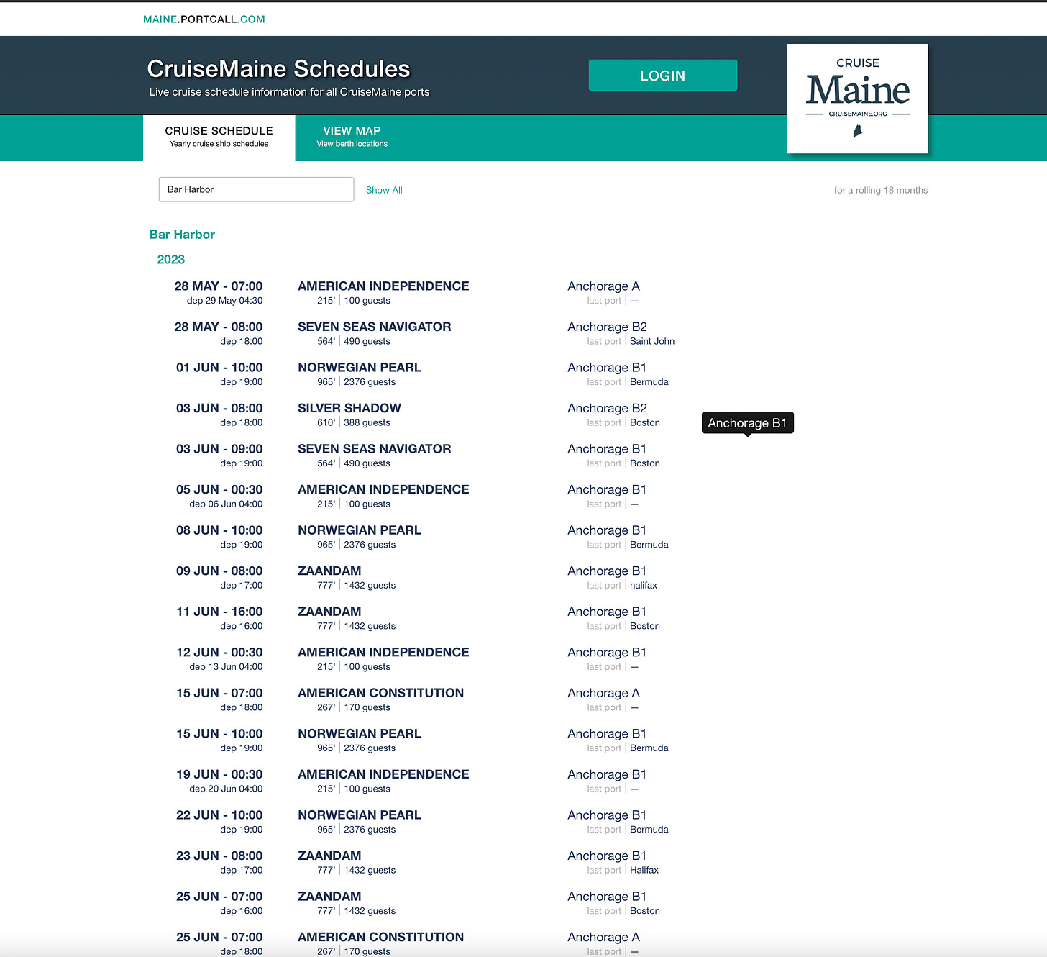The image size is (1047, 957).
Task: Open American Independence on 28 May
Action: 383,286
